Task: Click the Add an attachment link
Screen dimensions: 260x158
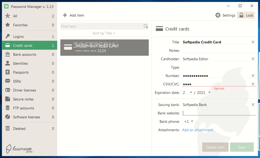Action: pos(198,130)
